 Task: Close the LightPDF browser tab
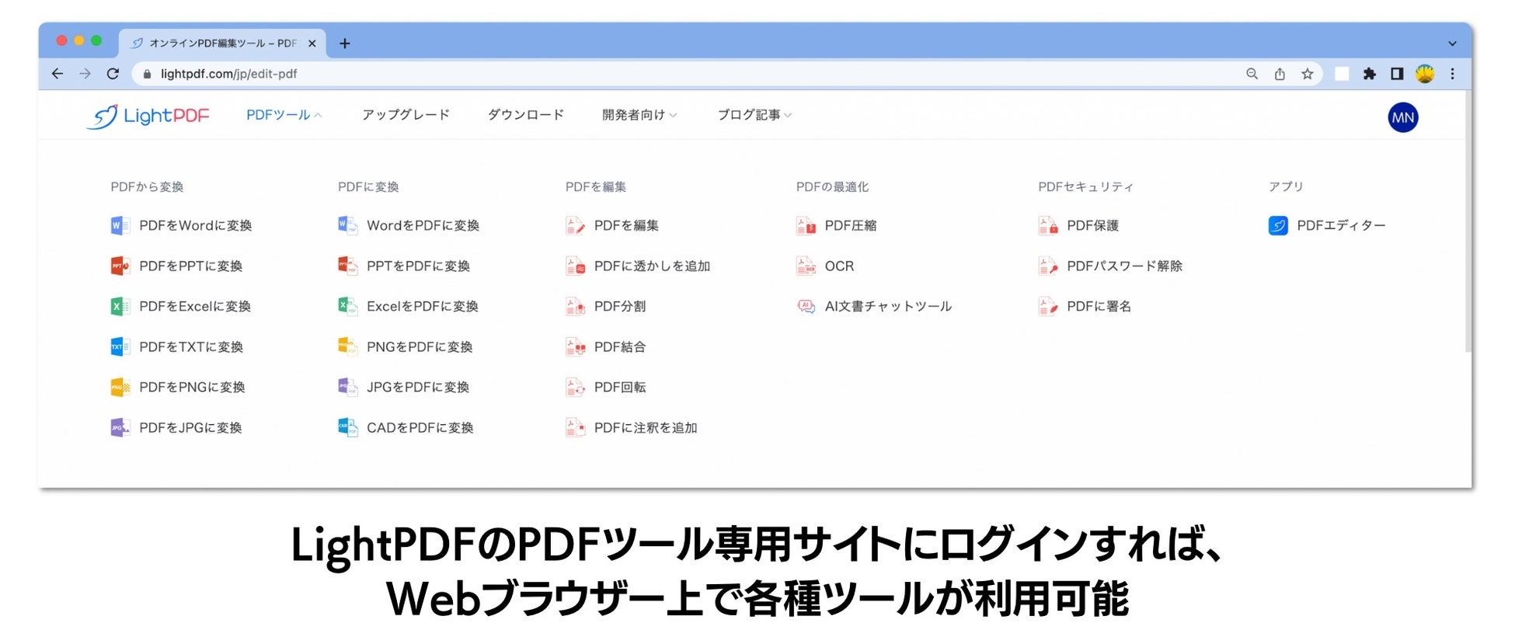[312, 44]
